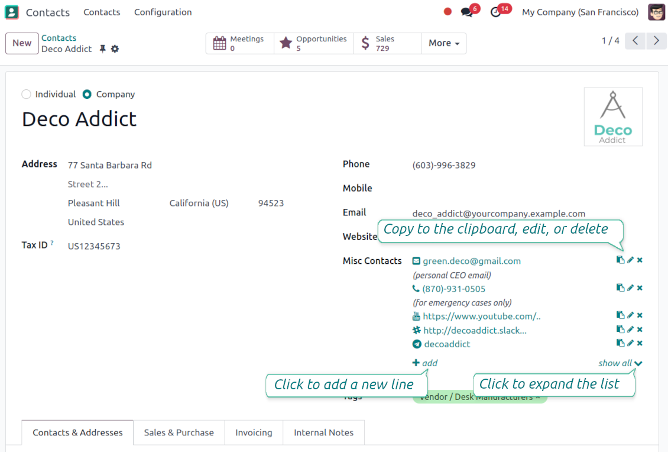Expand the list with show all
The width and height of the screenshot is (668, 452).
click(x=620, y=363)
